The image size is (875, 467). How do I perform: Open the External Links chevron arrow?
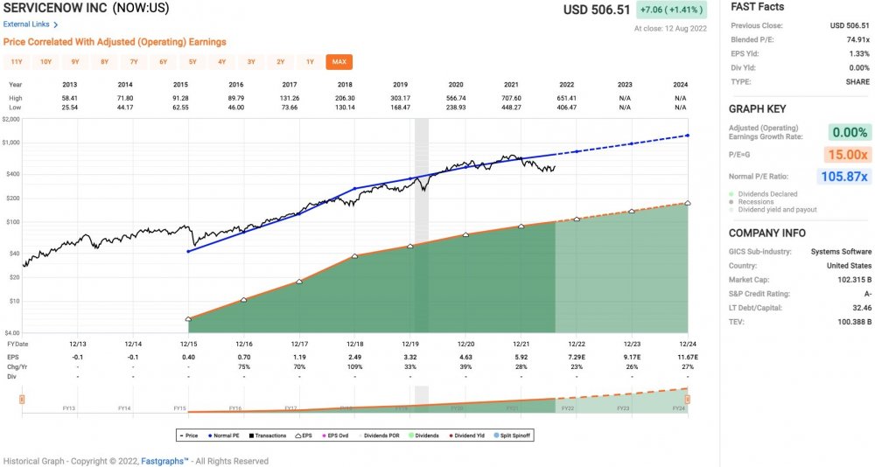pyautogui.click(x=55, y=24)
